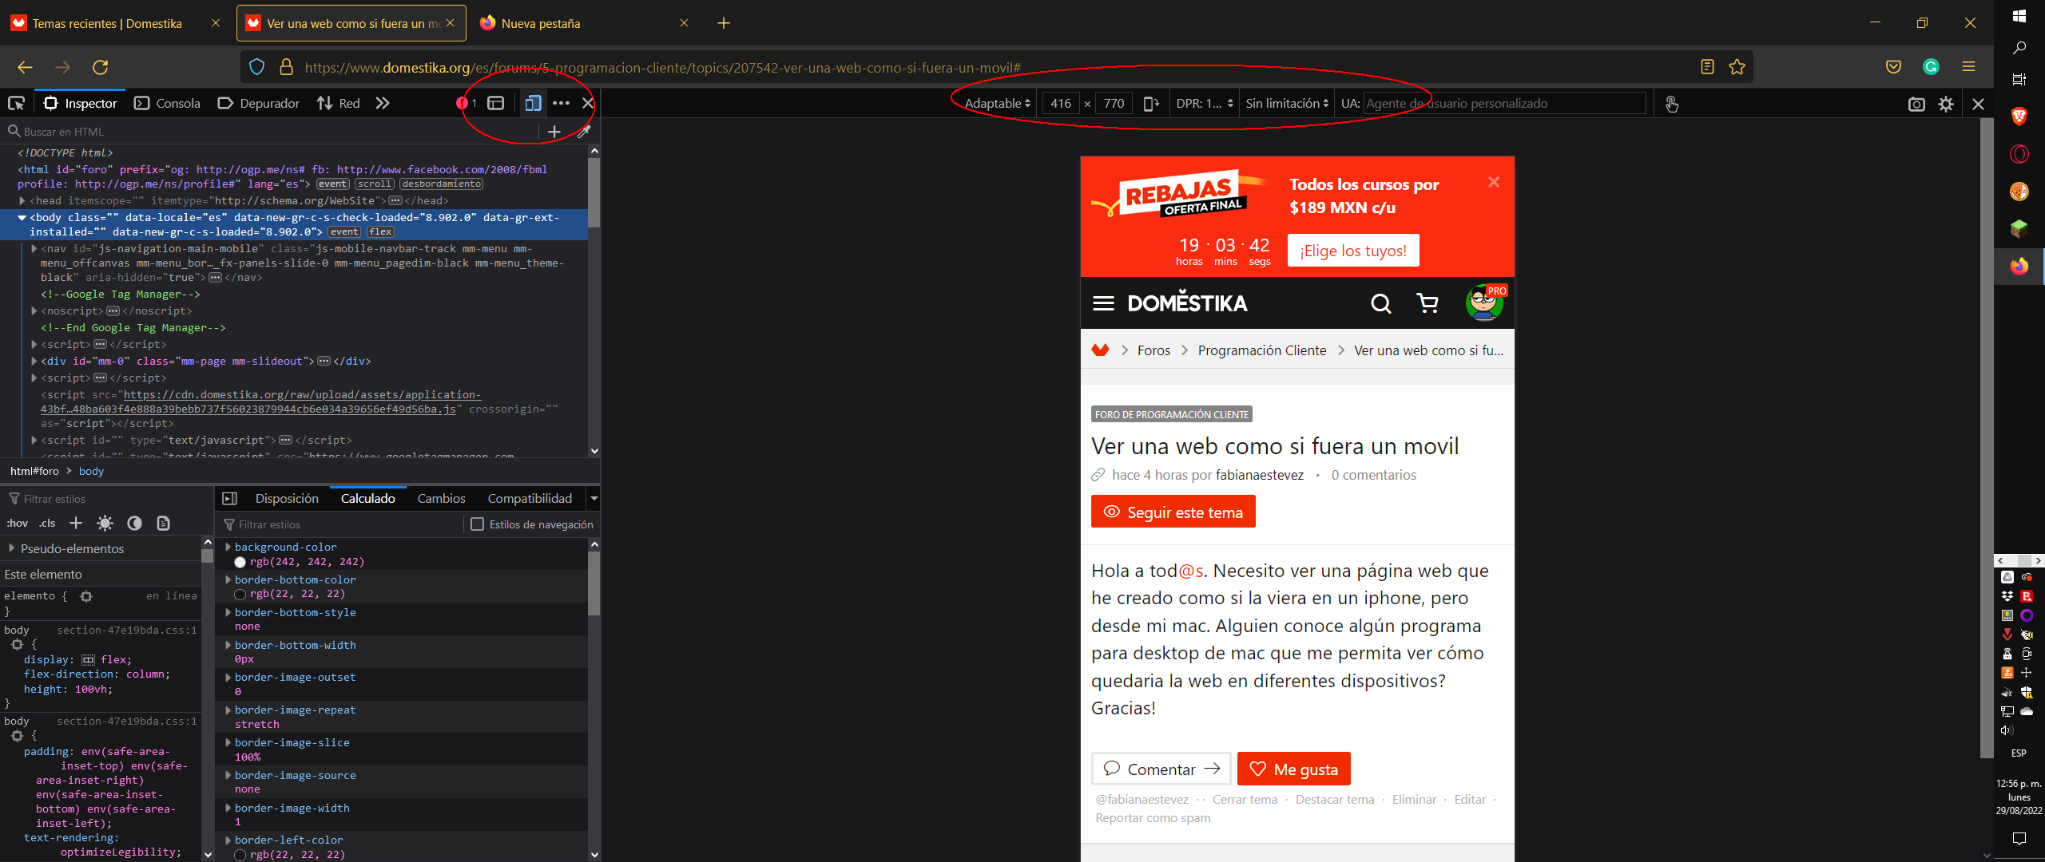Go back to the previous page
Screen dimensions: 2045x862
[25, 67]
